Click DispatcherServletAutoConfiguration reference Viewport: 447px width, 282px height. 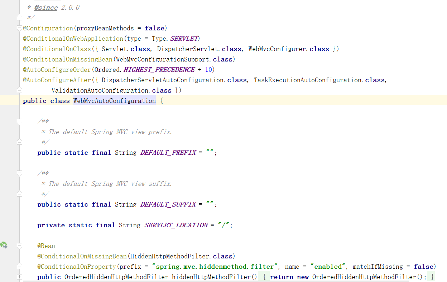[x=163, y=80]
